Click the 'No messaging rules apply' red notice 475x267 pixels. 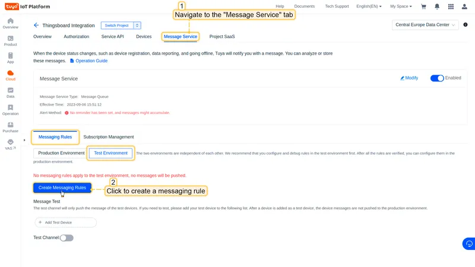(x=110, y=176)
